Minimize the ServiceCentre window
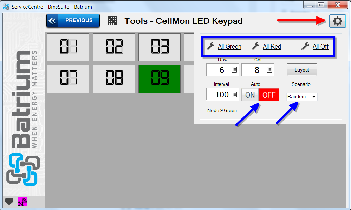The height and width of the screenshot is (210, 351). coord(310,5)
